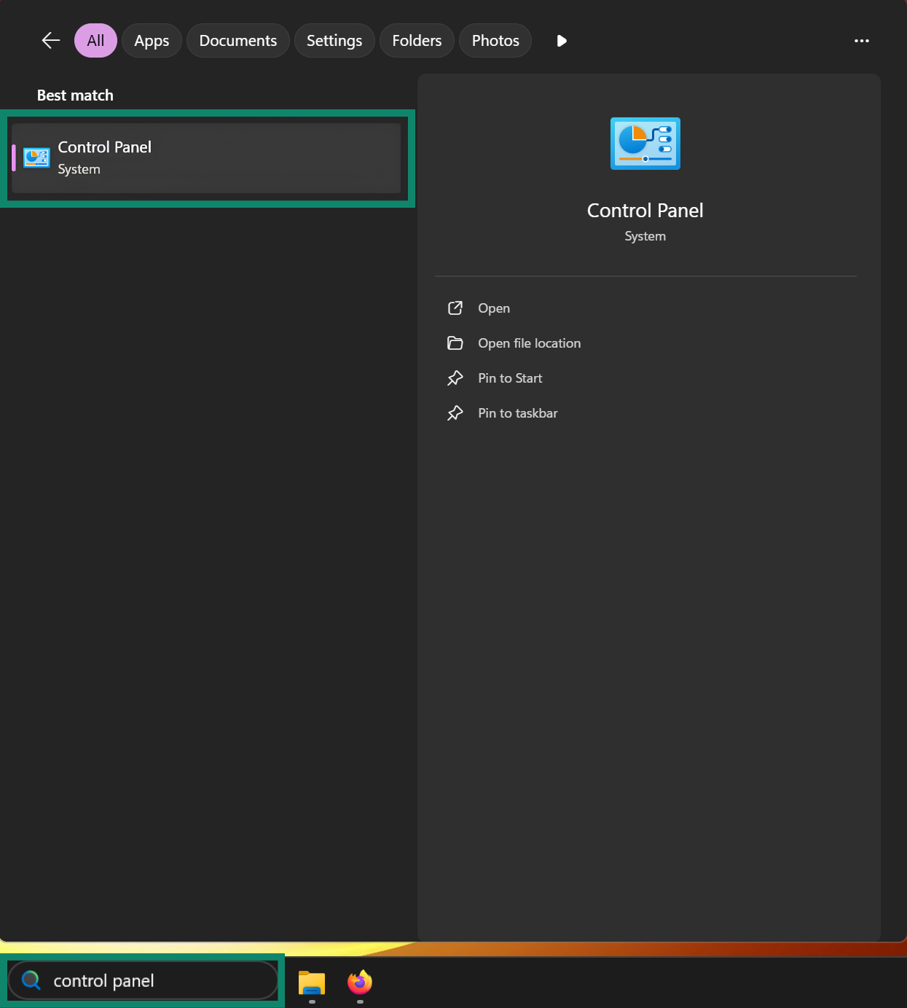The image size is (907, 1008).
Task: Filter results by Folders
Action: (417, 41)
